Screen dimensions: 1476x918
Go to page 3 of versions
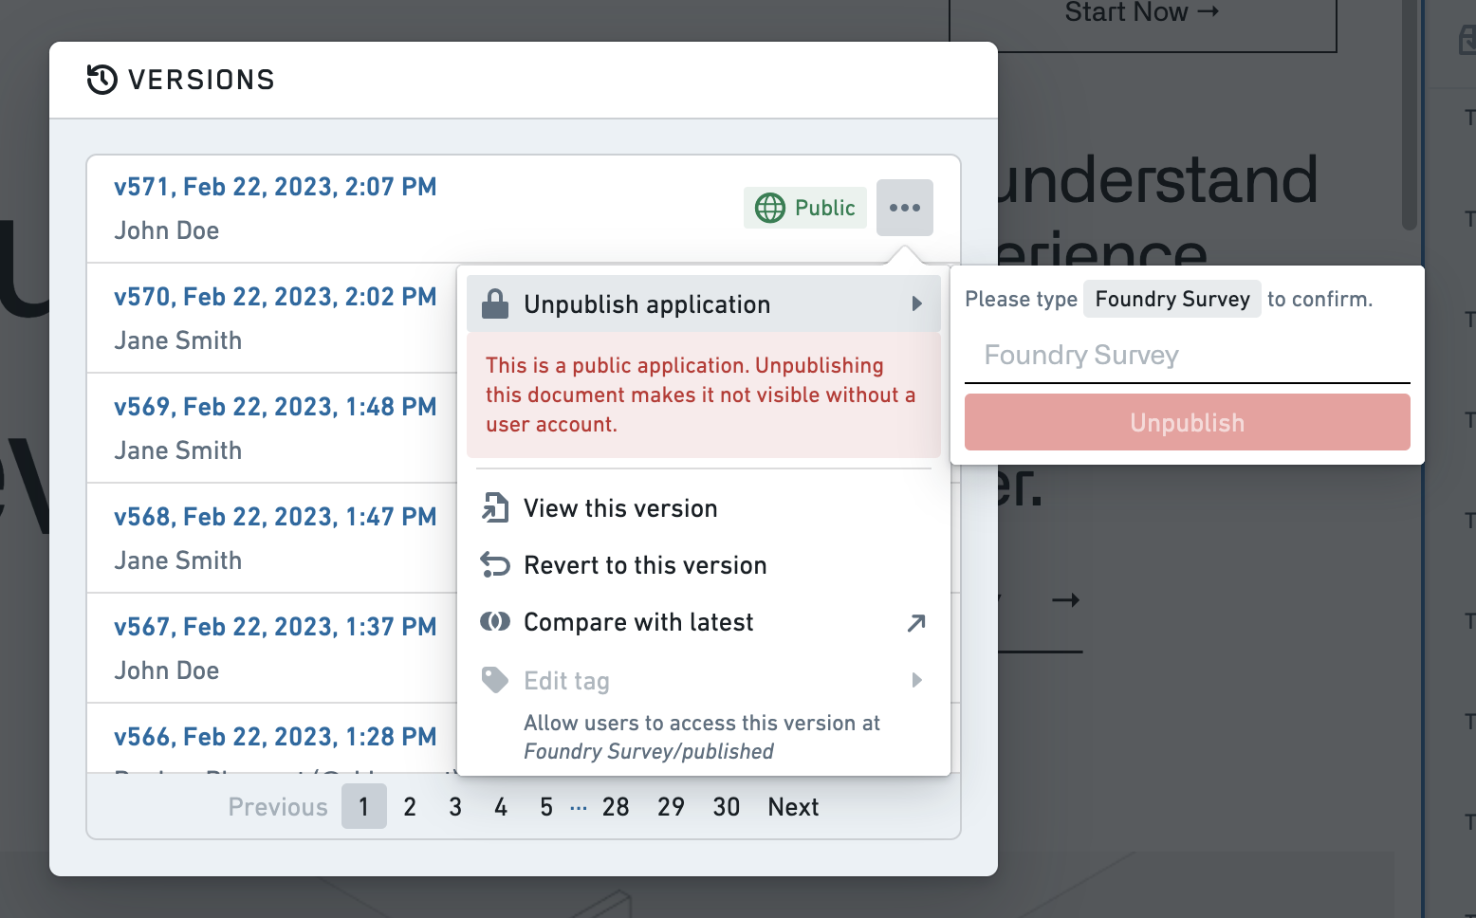tap(455, 807)
